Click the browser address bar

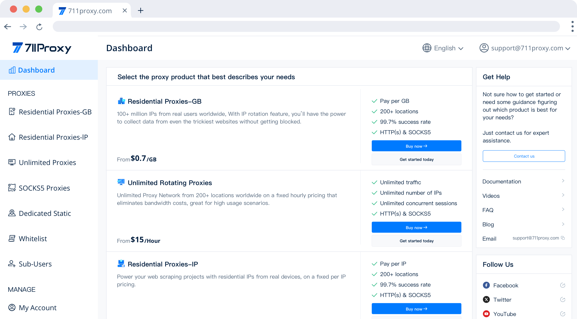click(306, 27)
